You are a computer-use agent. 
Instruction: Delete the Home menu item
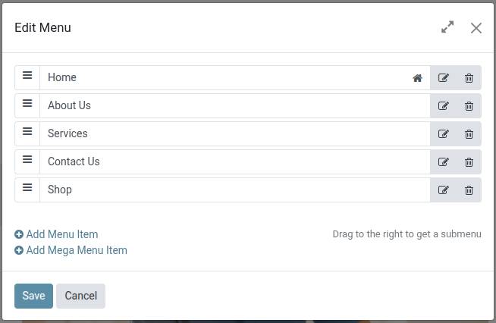pyautogui.click(x=469, y=78)
